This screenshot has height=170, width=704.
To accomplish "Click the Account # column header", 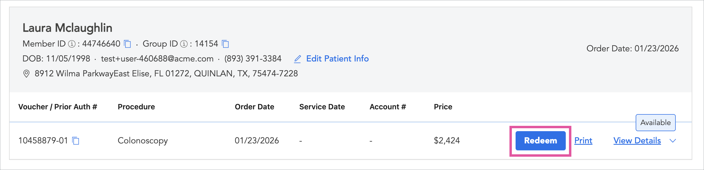I will click(387, 107).
